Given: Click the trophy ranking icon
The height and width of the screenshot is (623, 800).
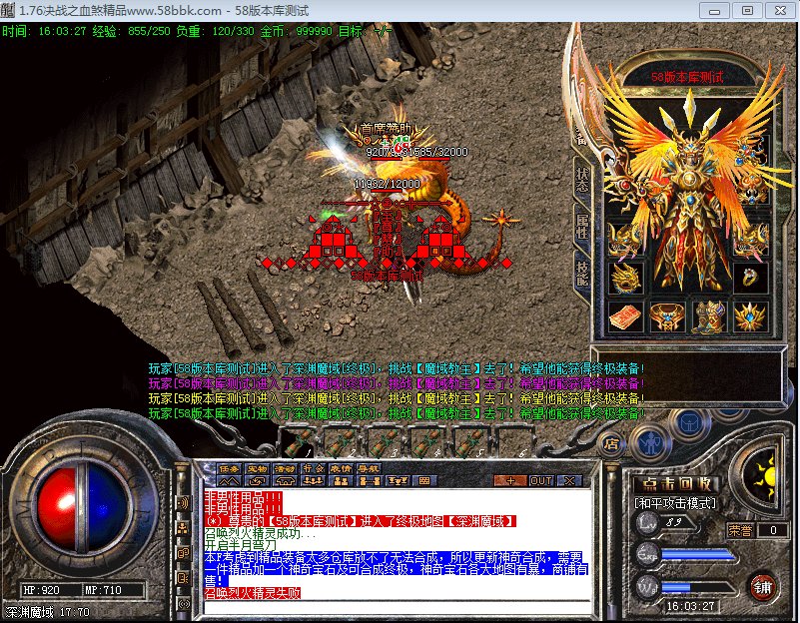Looking at the screenshot, I should click(x=398, y=481).
